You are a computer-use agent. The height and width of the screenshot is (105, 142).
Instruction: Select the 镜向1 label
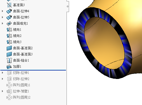click(17, 30)
